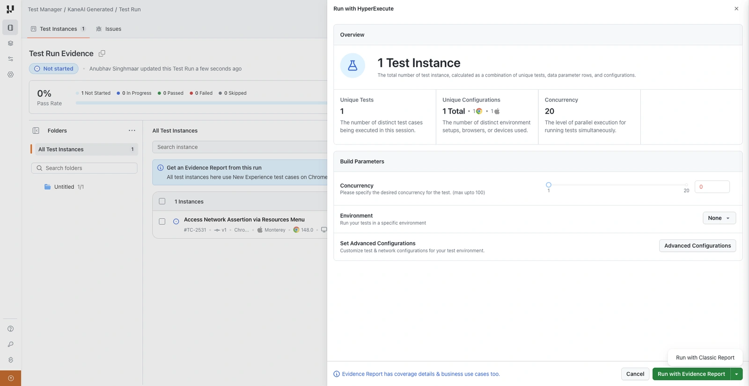
Task: Click Chrome icon under Unique Configurations
Action: 479,111
